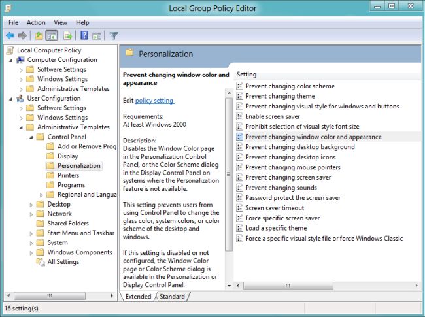Select the System tree item
This screenshot has height=317, width=425.
click(x=58, y=242)
